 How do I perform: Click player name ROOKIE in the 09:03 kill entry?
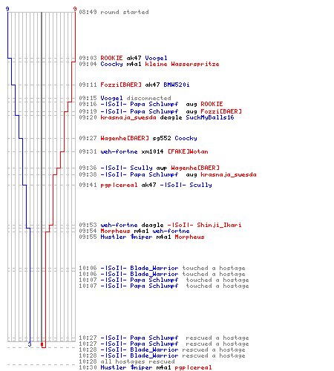(x=111, y=58)
